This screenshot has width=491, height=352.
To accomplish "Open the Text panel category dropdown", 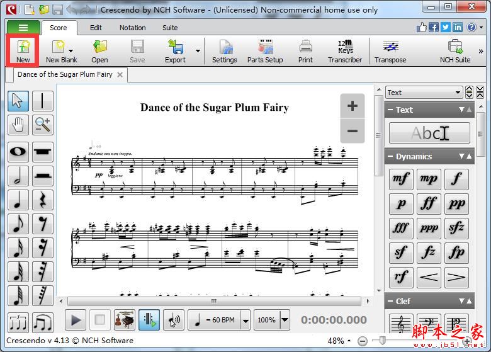I will coord(424,93).
